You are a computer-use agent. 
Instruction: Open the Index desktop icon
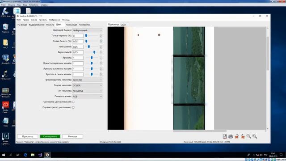pyautogui.click(x=5, y=122)
